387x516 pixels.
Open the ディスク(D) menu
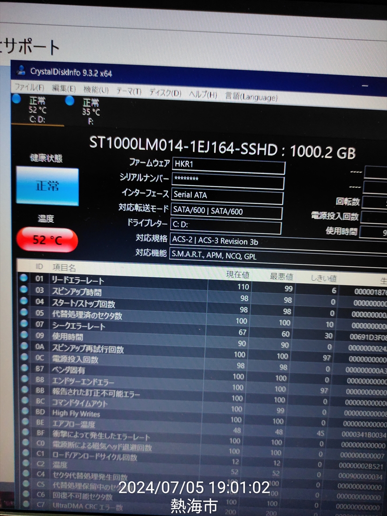165,93
